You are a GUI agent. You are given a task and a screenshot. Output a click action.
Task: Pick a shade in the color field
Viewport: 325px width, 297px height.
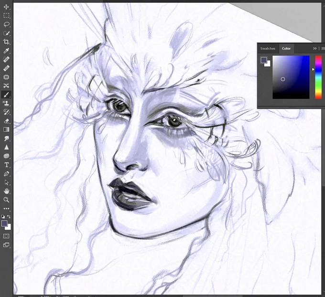coord(291,77)
